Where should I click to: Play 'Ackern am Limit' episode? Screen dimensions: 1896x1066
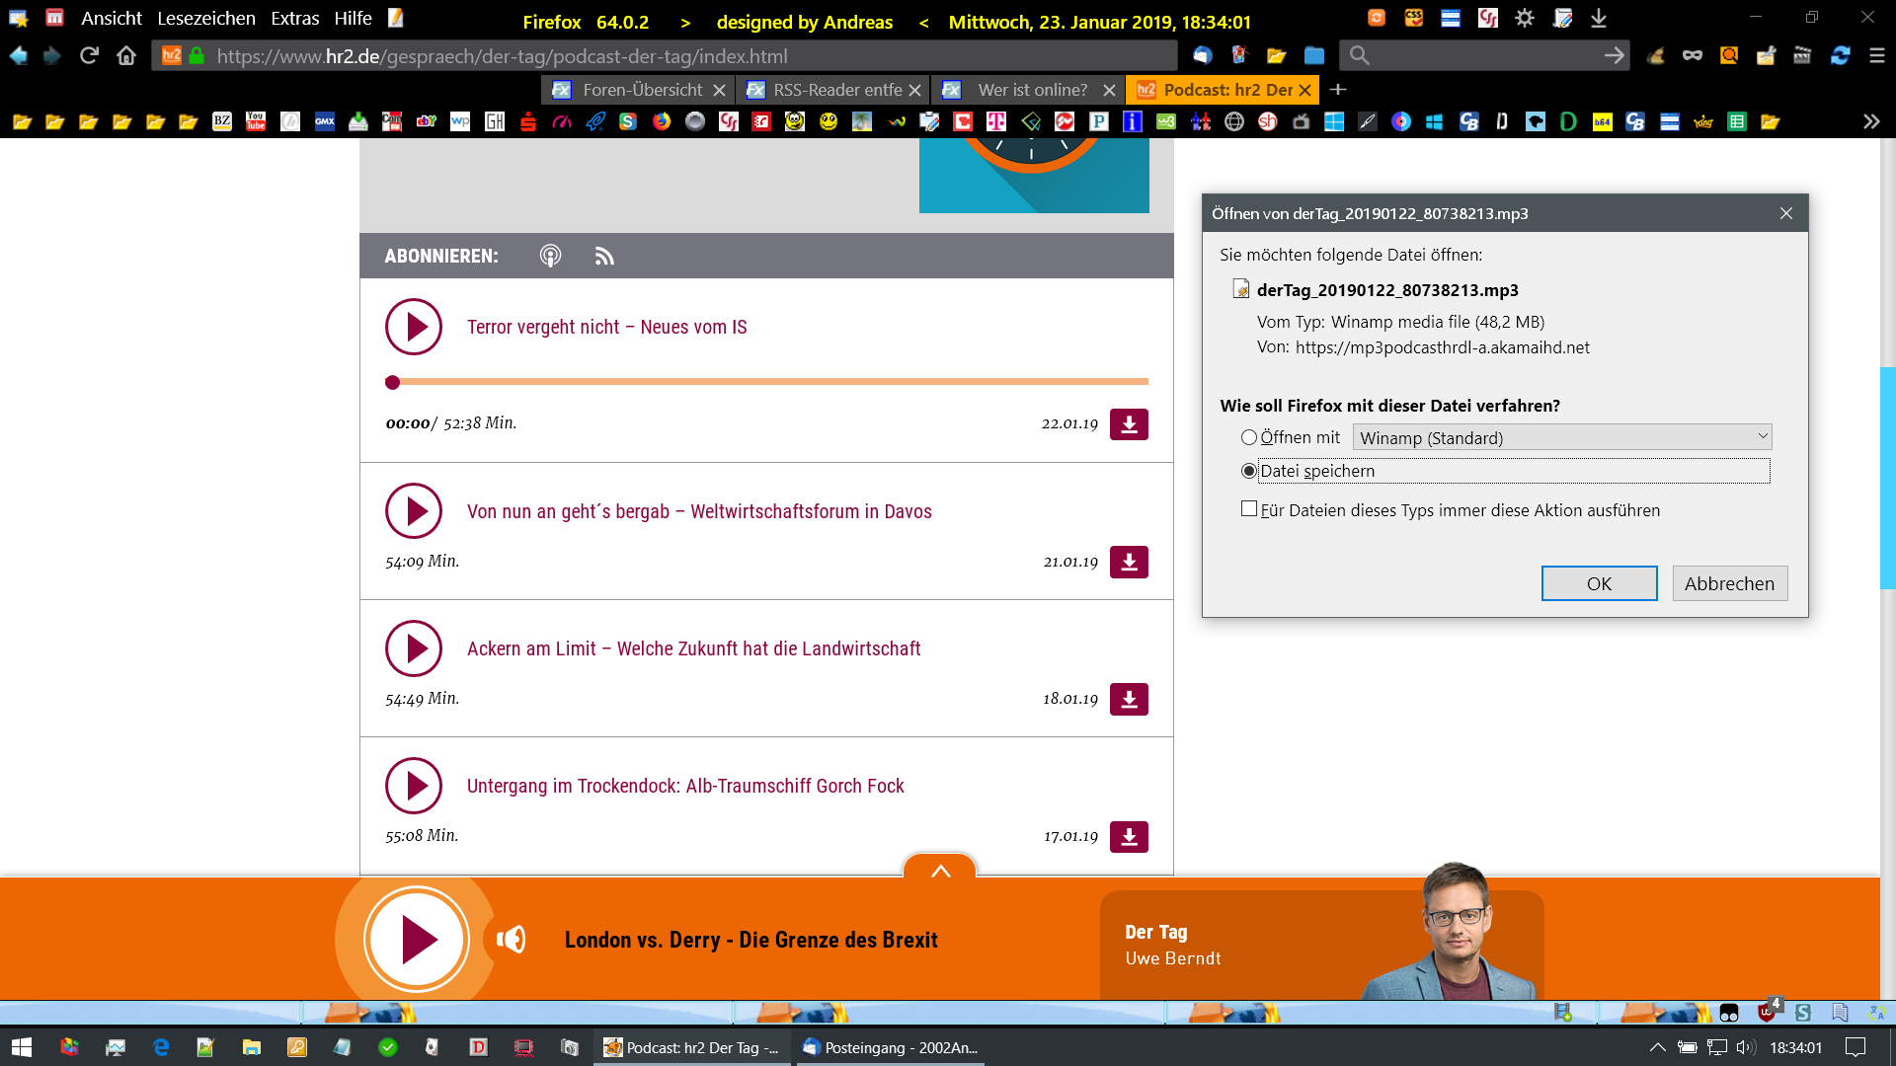(413, 648)
